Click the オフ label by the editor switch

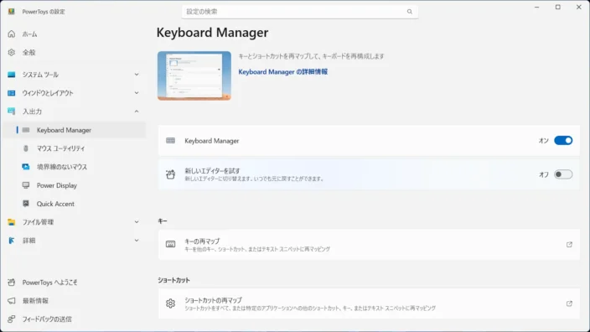[x=544, y=174]
